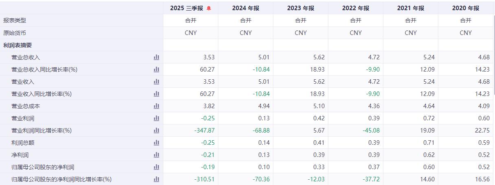Click the 利润表摘要 section heading
The image size is (495, 185).
click(x=17, y=45)
